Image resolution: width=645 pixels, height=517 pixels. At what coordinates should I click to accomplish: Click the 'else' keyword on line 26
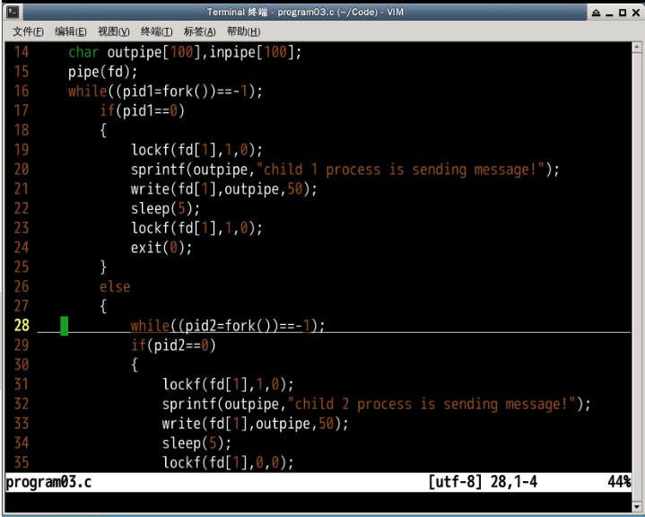coord(115,287)
